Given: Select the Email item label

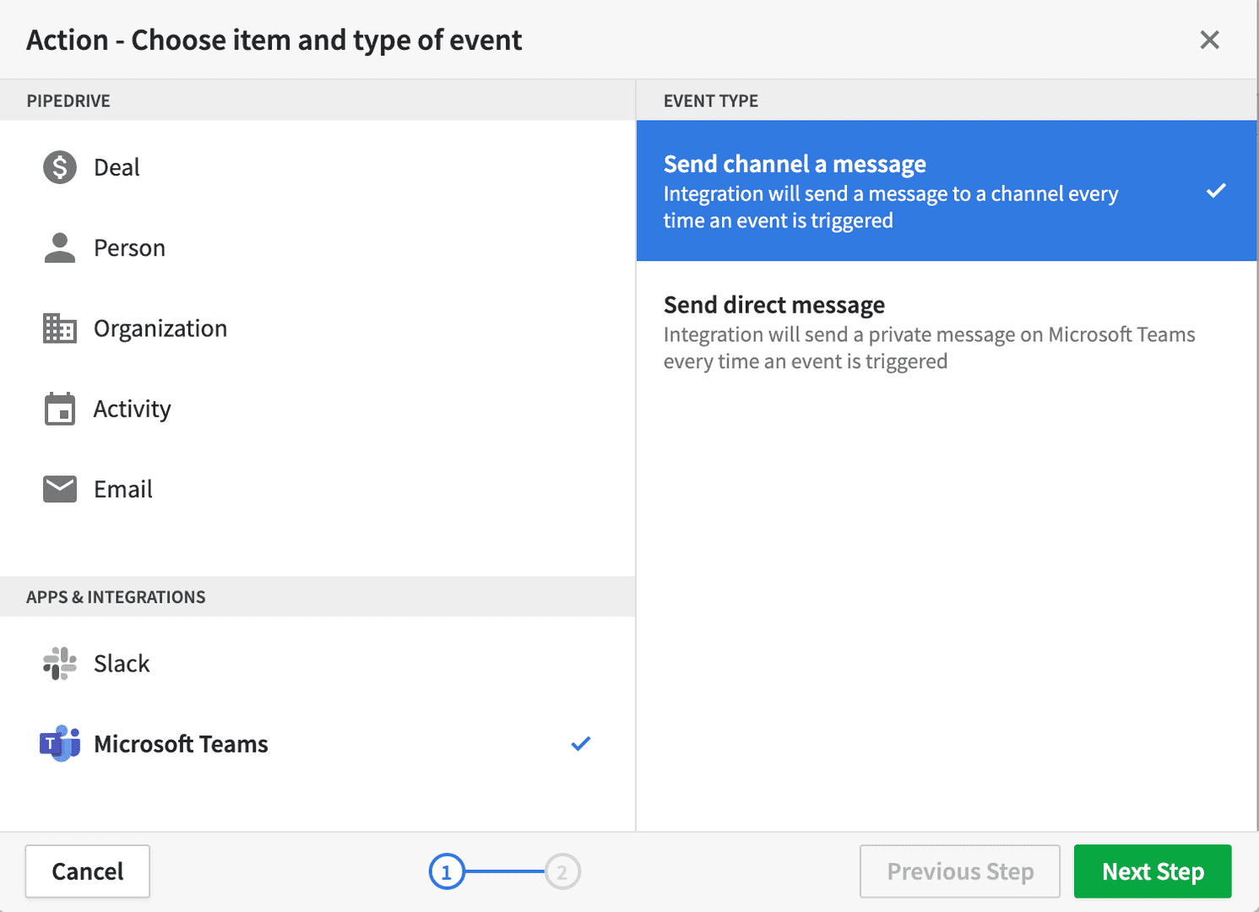Looking at the screenshot, I should tap(123, 489).
